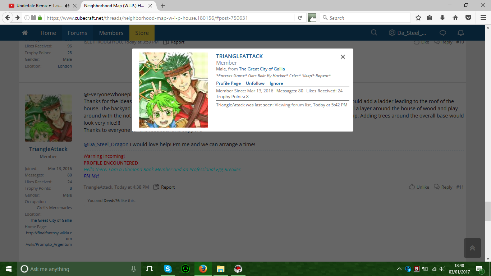Click TriangleAttack's small post avatar
This screenshot has width=491, height=276.
48,118
